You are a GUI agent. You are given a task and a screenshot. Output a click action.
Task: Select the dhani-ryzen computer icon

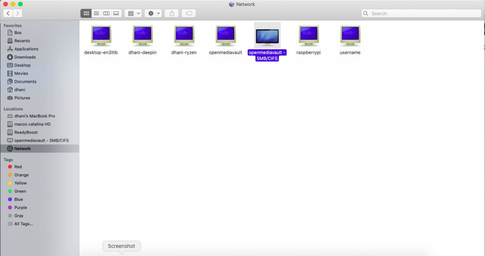tap(184, 35)
